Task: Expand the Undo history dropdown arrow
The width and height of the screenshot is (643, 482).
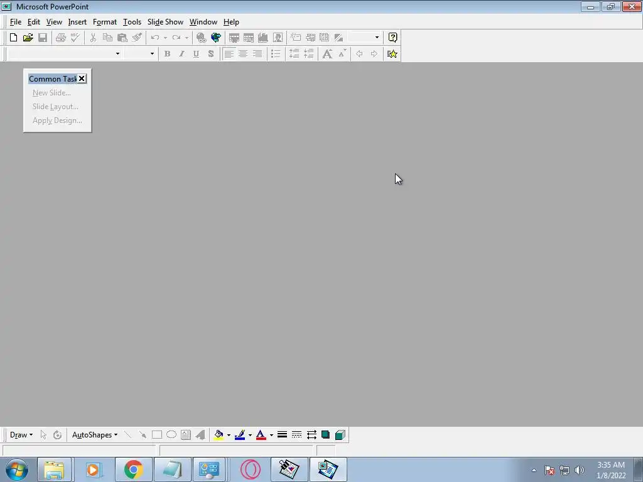Action: (165, 38)
